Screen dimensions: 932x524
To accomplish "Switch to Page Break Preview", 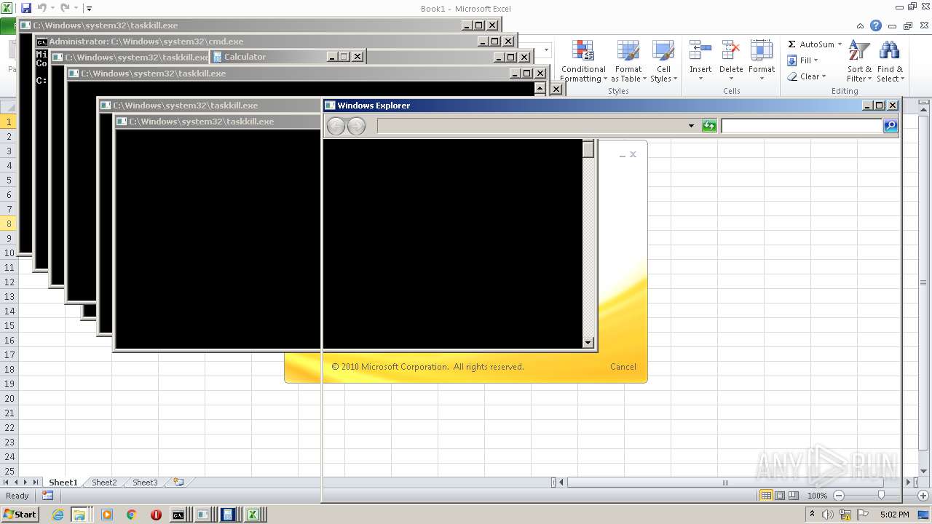I will coord(794,496).
